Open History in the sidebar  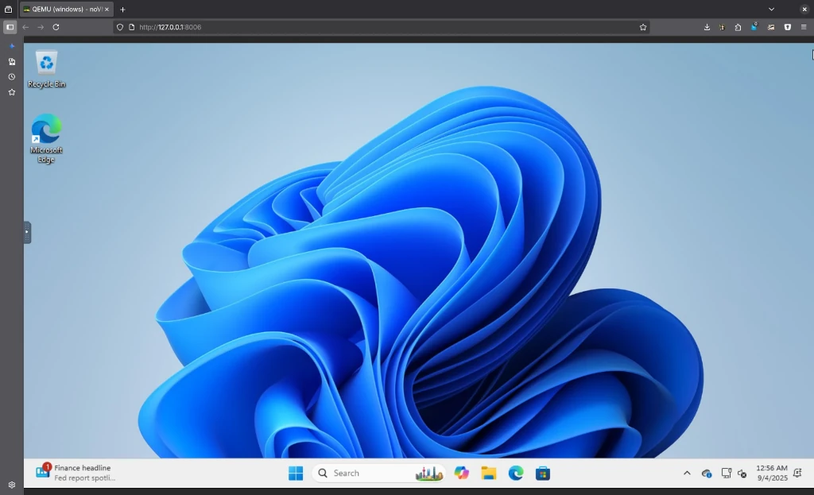12,77
